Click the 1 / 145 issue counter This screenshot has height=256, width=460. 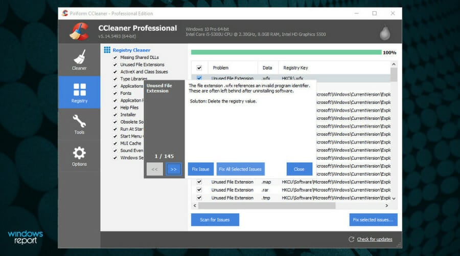[x=164, y=156]
